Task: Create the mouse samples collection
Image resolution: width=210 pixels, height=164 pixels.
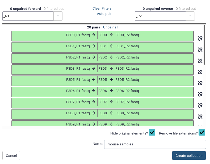Action: (189, 155)
